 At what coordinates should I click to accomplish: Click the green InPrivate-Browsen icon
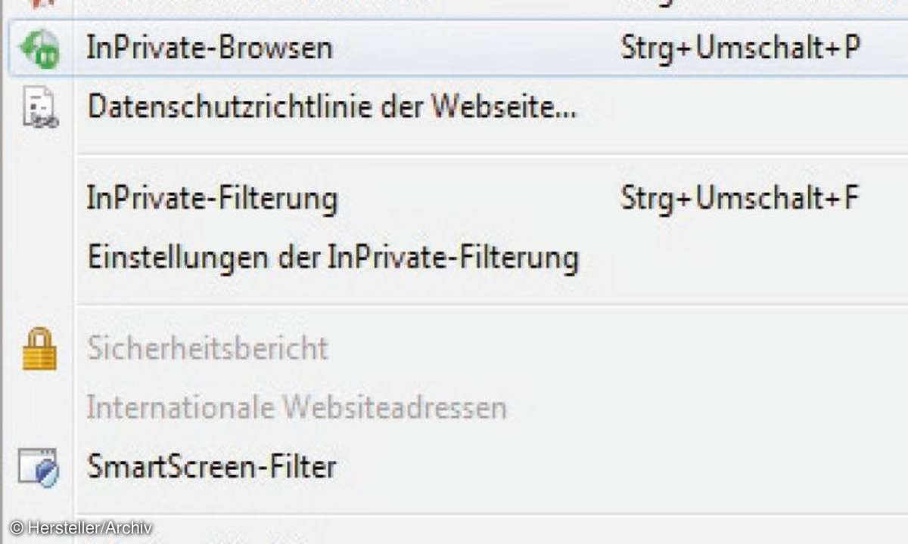pyautogui.click(x=39, y=49)
